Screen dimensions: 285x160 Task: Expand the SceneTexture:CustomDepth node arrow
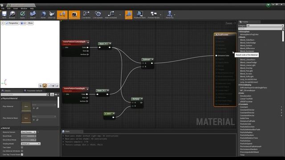coord(88,43)
